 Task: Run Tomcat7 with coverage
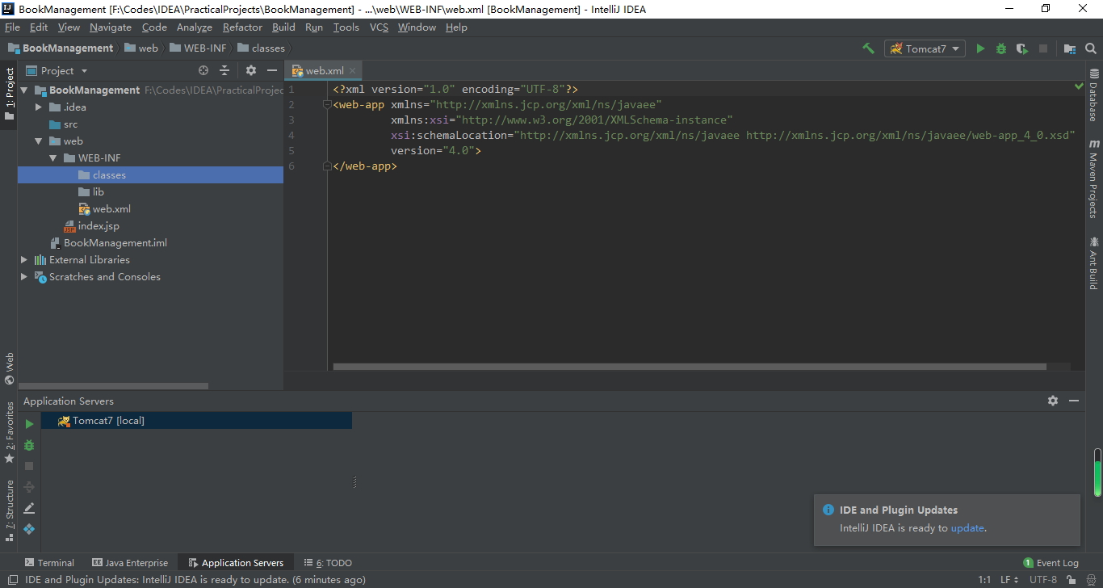coord(1022,48)
